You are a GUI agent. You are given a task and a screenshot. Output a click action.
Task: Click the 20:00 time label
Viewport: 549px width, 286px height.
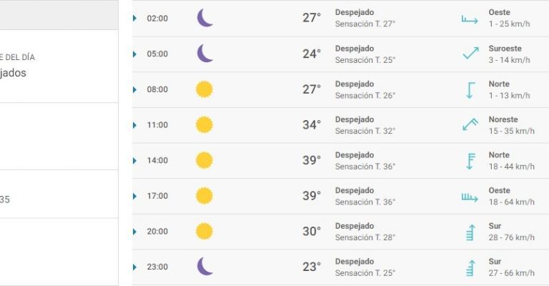point(157,232)
